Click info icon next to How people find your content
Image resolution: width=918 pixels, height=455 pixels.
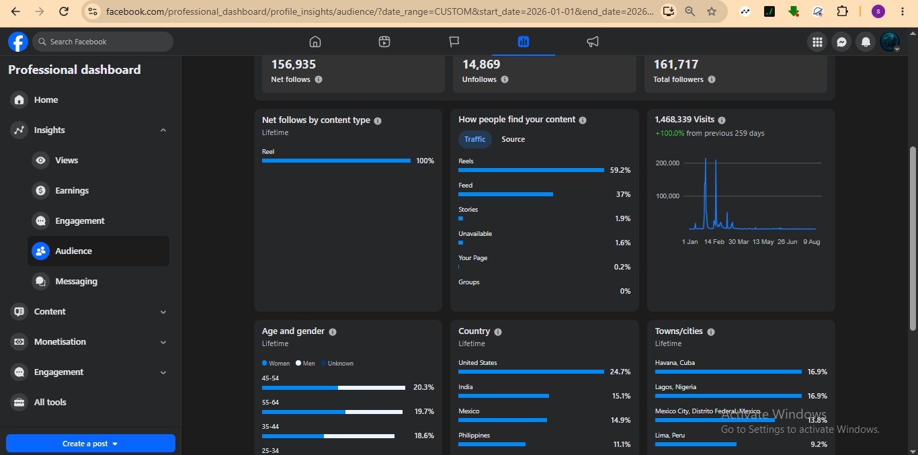pyautogui.click(x=583, y=120)
